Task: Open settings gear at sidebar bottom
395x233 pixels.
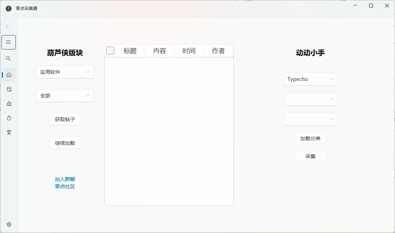Action: (9, 224)
